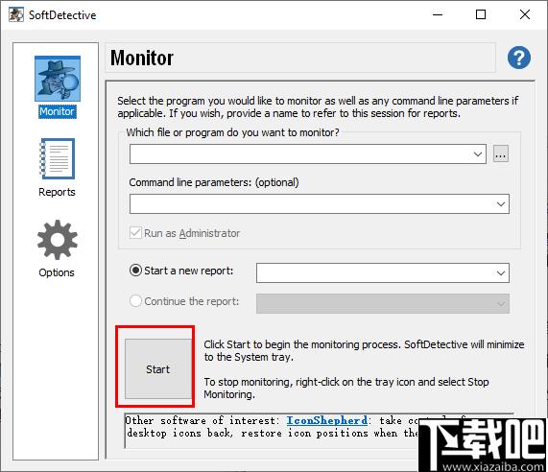Maximize the SoftDetective window

coord(481,14)
